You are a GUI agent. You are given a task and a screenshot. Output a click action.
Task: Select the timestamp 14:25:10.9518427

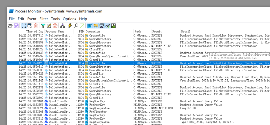(31, 46)
